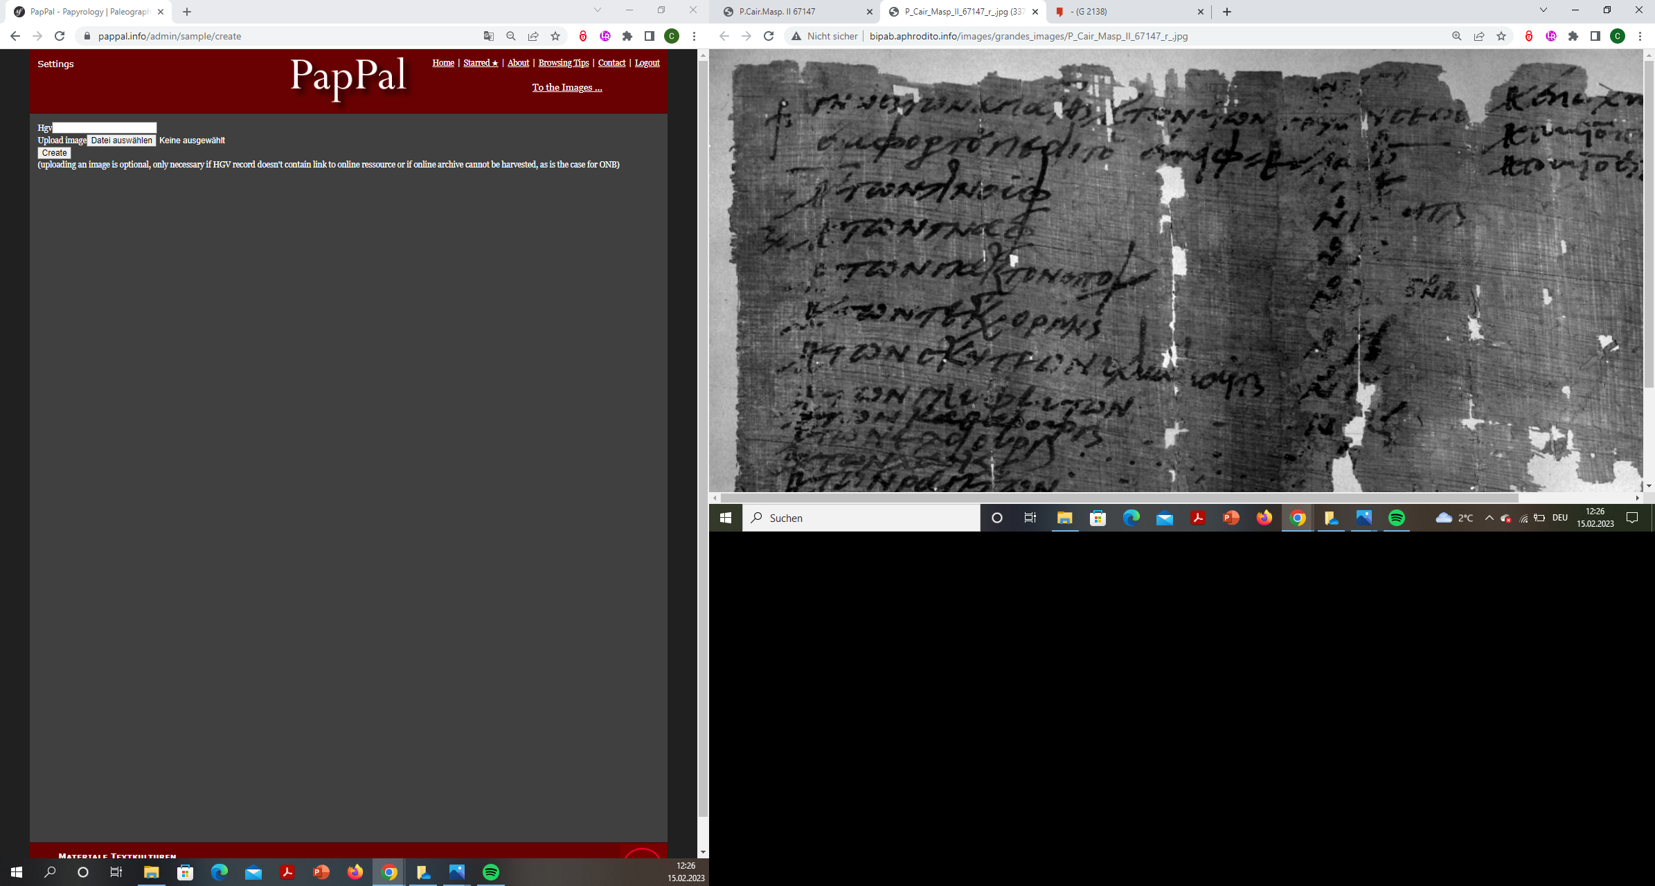Image resolution: width=1655 pixels, height=886 pixels.
Task: Click DEU keyboard language indicator
Action: 1560,518
